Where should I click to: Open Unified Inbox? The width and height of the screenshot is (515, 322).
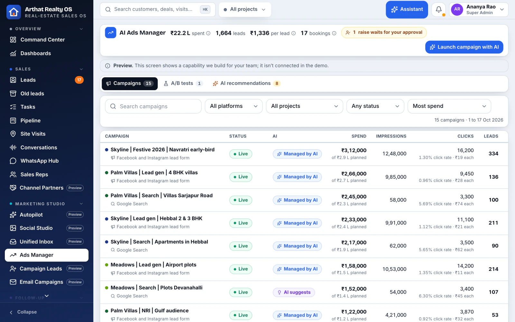click(47, 242)
